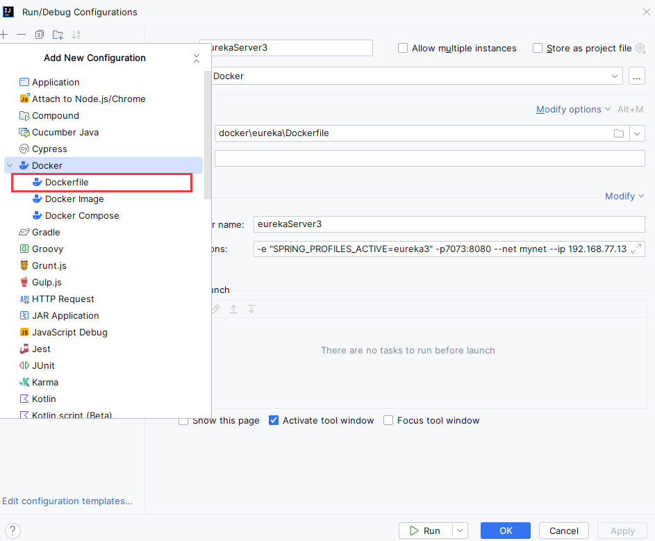Image resolution: width=655 pixels, height=541 pixels.
Task: Open the Modify options dropdown
Action: click(x=573, y=109)
